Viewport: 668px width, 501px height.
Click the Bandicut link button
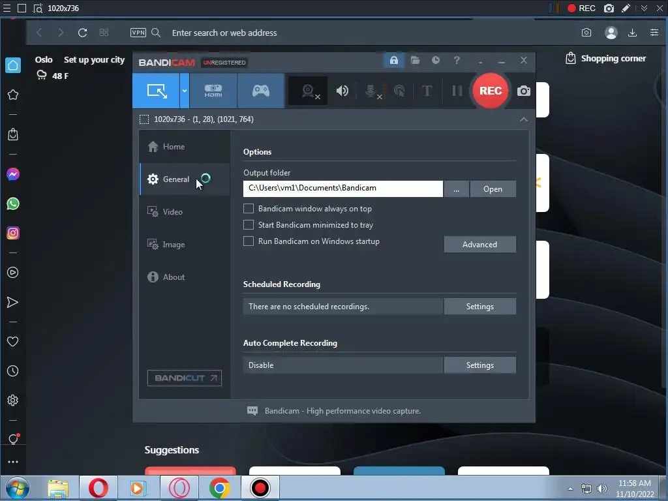point(185,378)
